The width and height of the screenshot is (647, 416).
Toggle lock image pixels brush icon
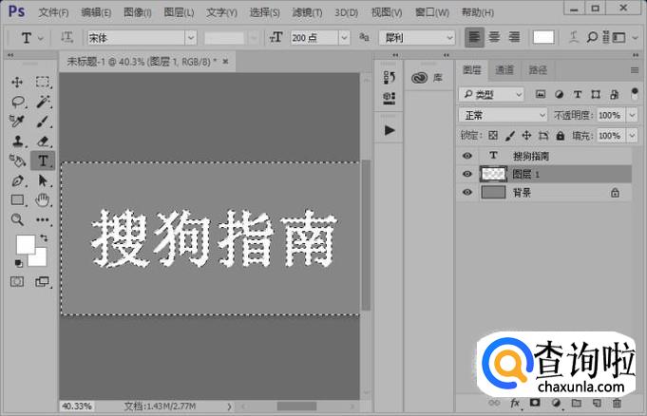pyautogui.click(x=510, y=136)
